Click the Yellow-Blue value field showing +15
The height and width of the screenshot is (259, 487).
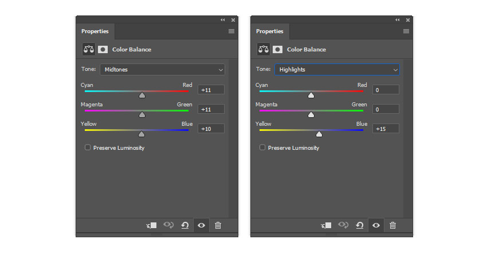coord(386,129)
